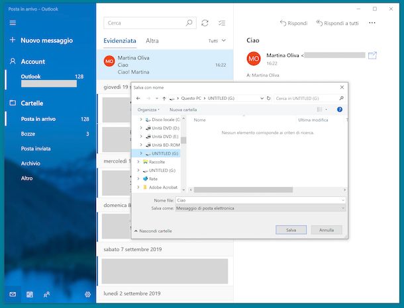Image resolution: width=404 pixels, height=308 pixels.
Task: Open view options dropdown arrow in dialog
Action: pos(327,110)
